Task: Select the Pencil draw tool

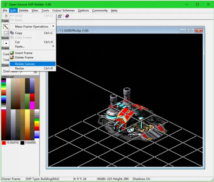Action: [x=6, y=27]
